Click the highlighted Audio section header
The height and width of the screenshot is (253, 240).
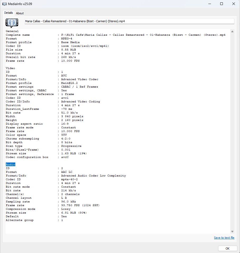11,164
